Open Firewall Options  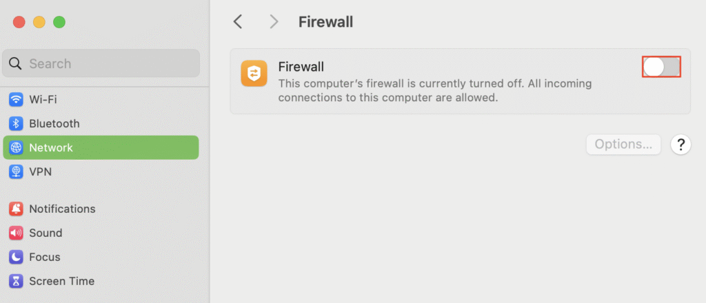623,145
